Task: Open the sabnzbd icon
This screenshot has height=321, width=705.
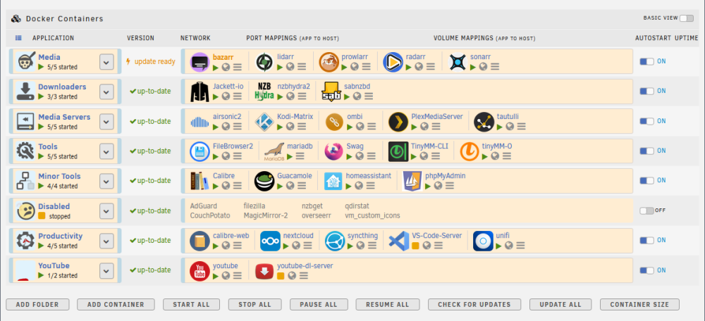Action: click(331, 92)
